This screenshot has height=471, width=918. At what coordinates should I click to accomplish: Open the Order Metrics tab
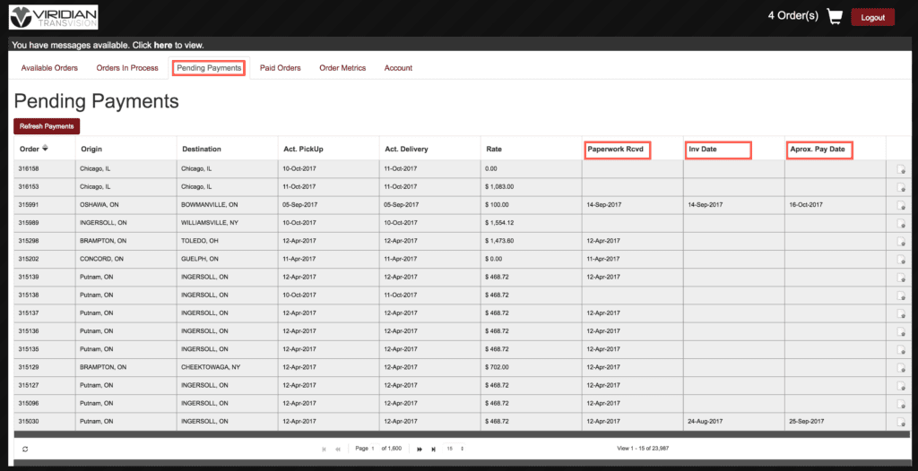[x=342, y=68]
